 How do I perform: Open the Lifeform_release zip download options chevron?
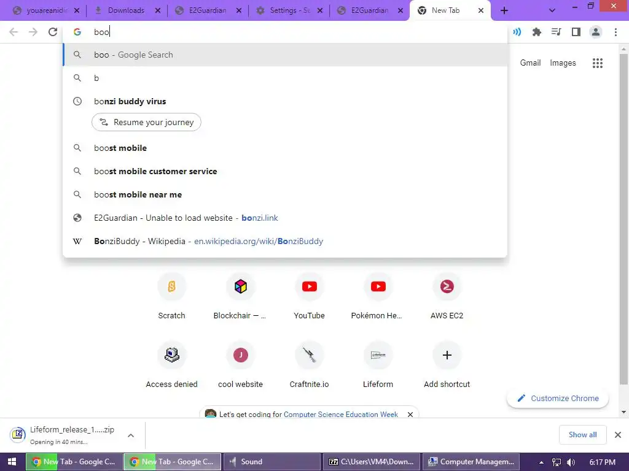[131, 435]
